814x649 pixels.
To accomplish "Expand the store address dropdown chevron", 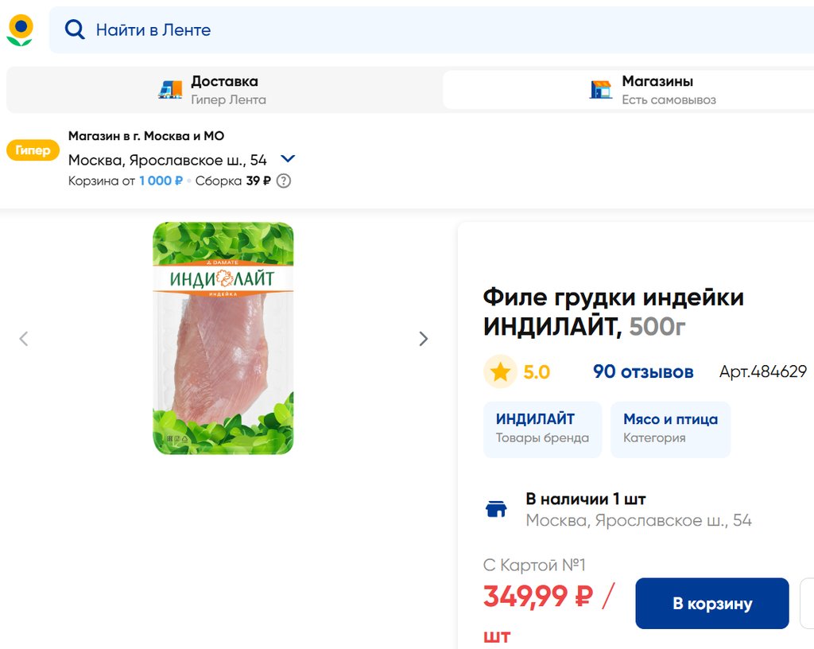I will [x=288, y=159].
